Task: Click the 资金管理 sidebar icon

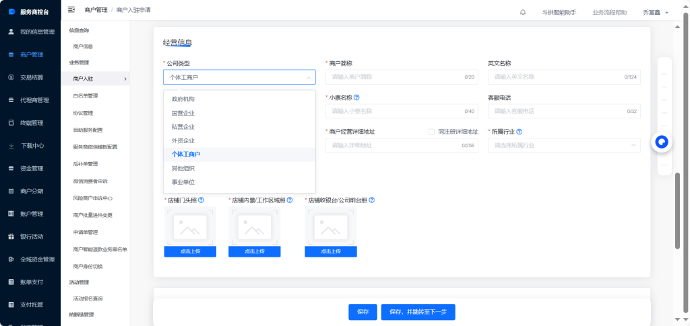Action: 11,169
